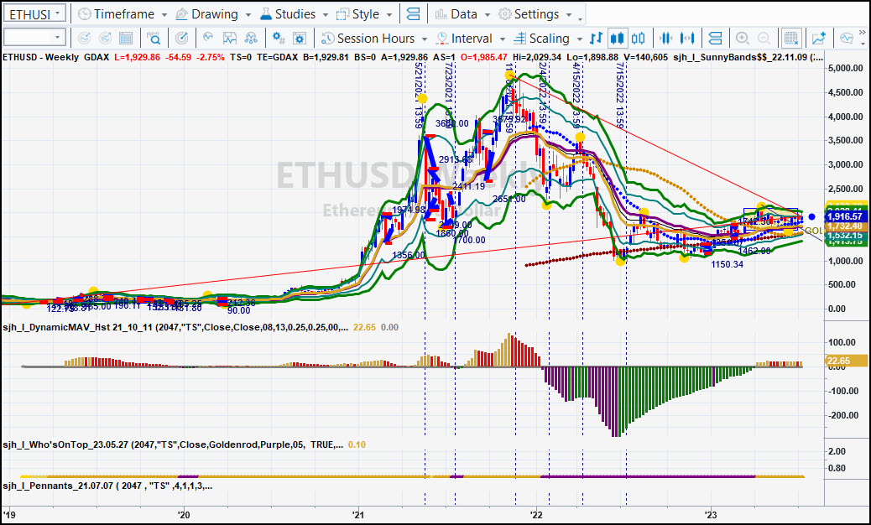Expand the Settings dropdown arrow

click(569, 15)
